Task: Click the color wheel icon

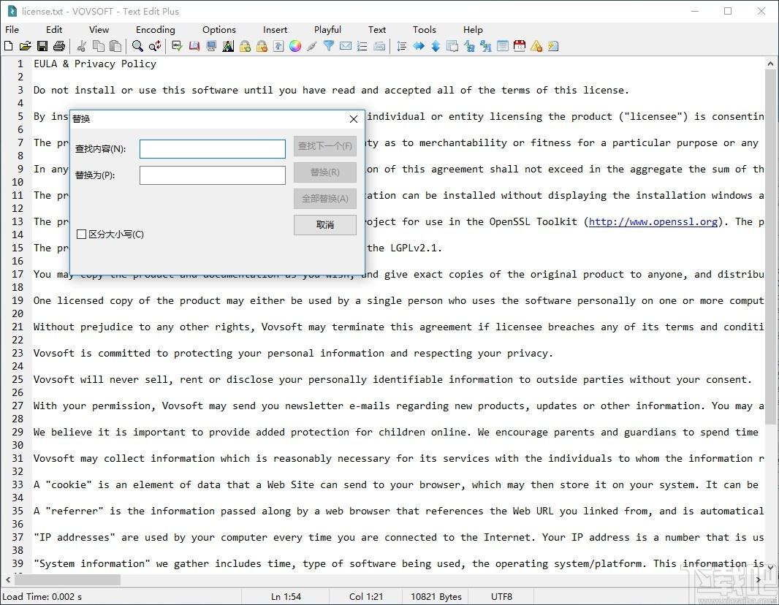Action: point(295,46)
